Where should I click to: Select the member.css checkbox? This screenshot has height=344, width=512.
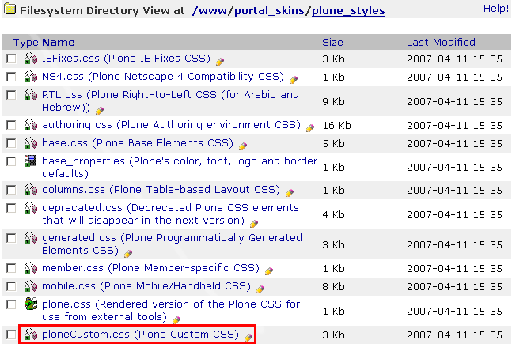(x=11, y=269)
